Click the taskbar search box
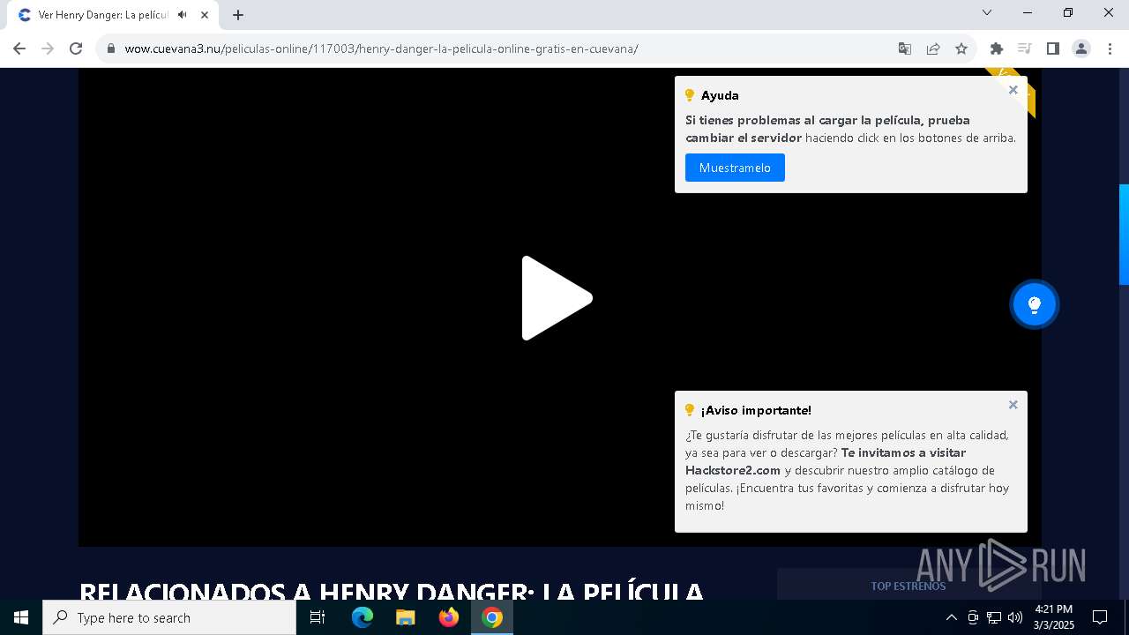 tap(169, 617)
